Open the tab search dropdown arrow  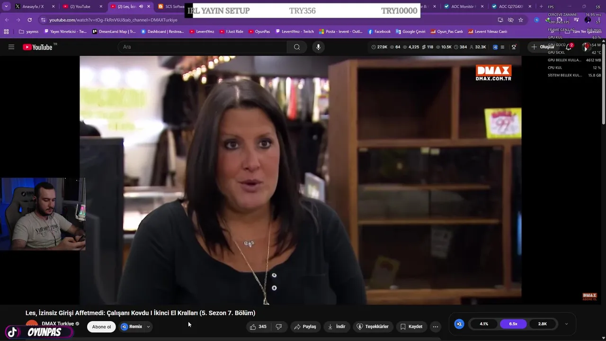[x=6, y=7]
